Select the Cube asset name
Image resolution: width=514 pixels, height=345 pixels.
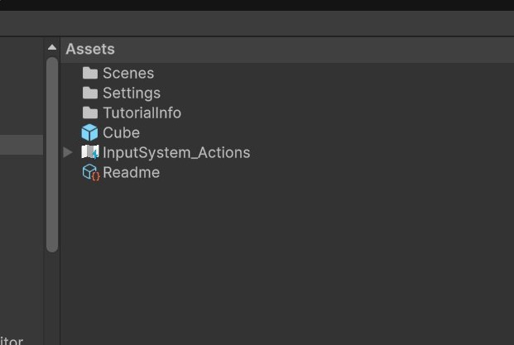121,132
